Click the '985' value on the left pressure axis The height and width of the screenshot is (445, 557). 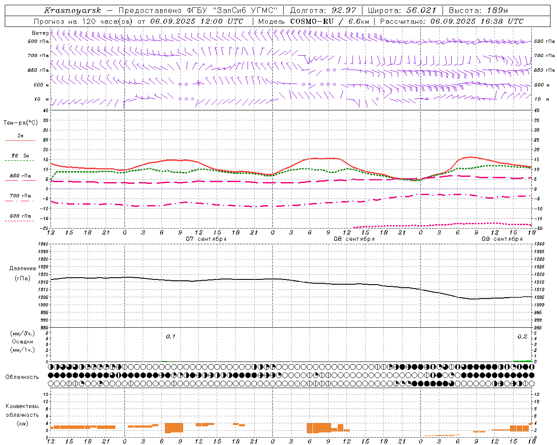point(45,328)
